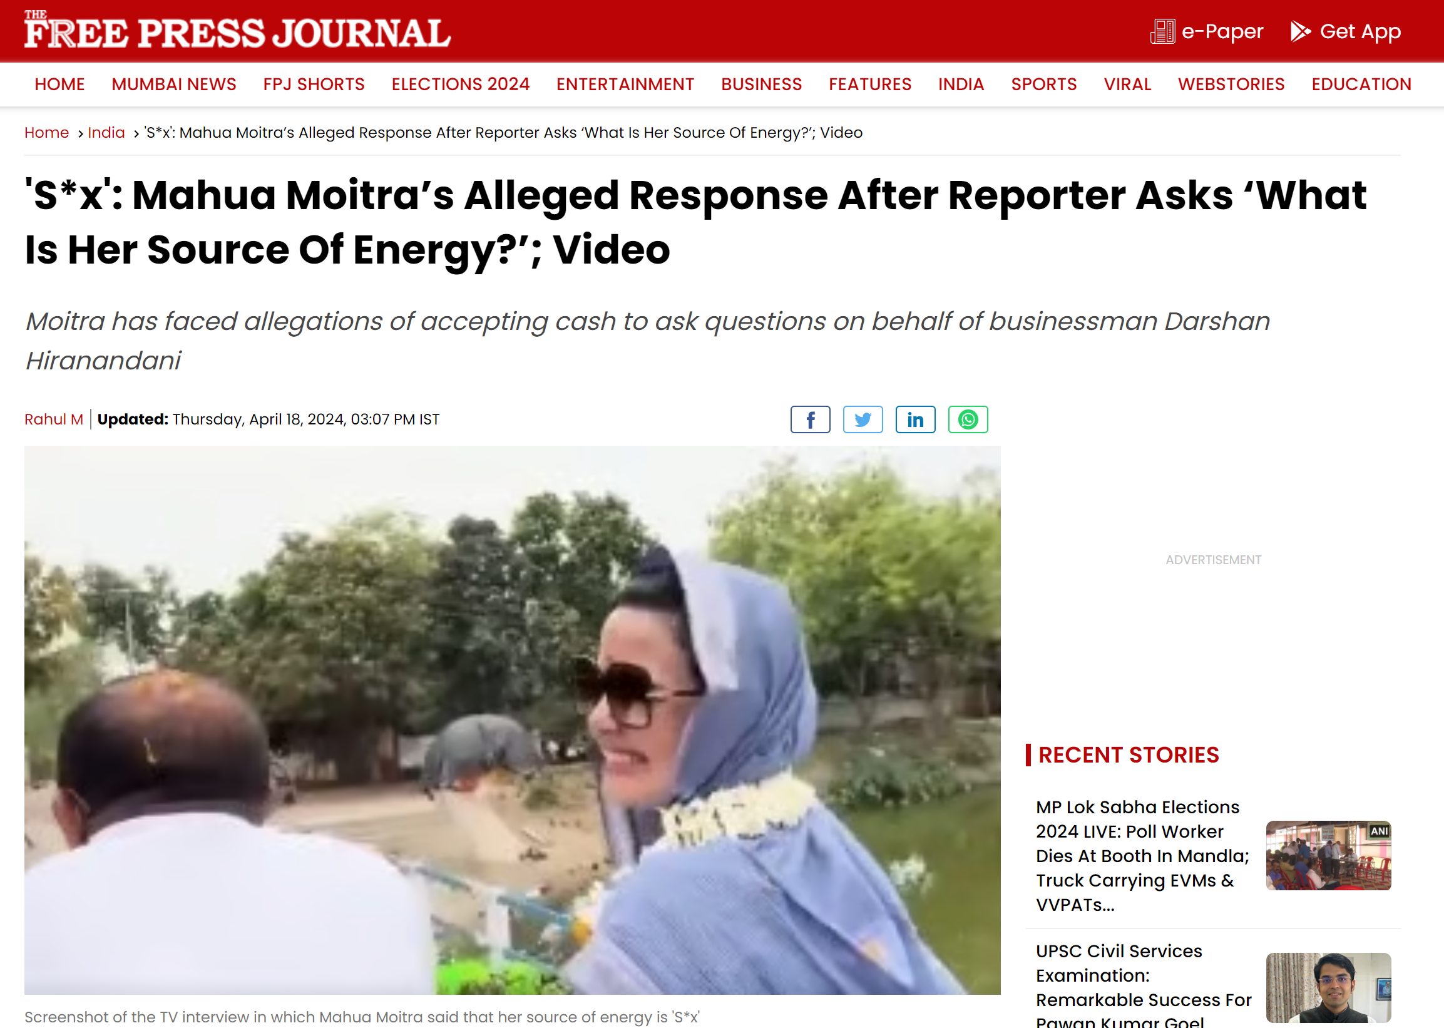Select the Webstories menu item

(x=1231, y=84)
